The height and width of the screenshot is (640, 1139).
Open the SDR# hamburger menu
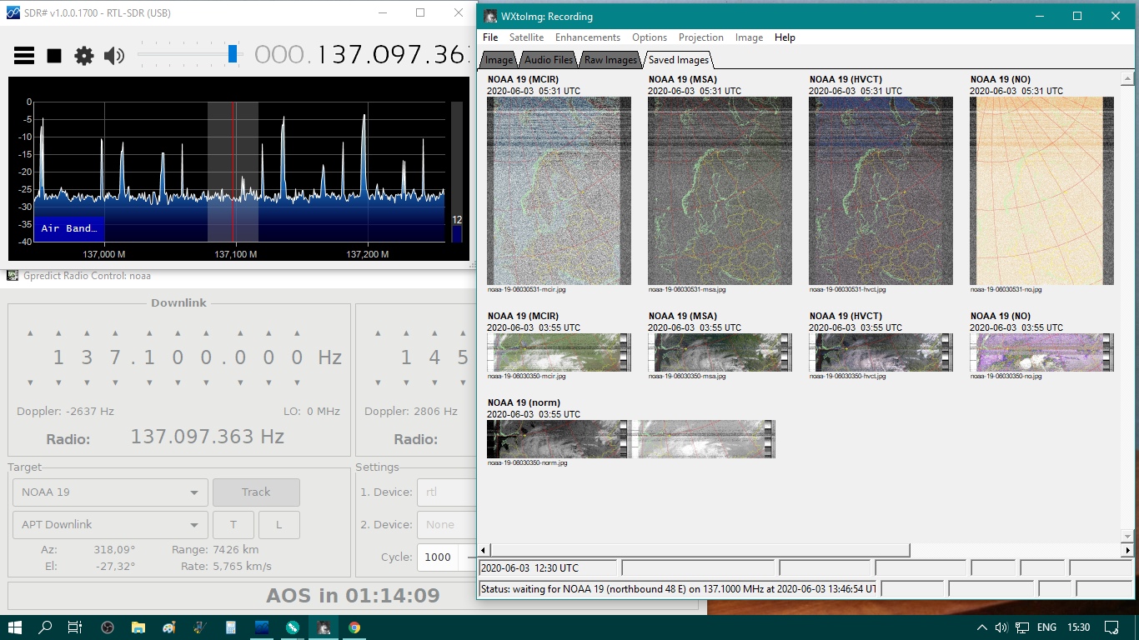click(x=24, y=56)
